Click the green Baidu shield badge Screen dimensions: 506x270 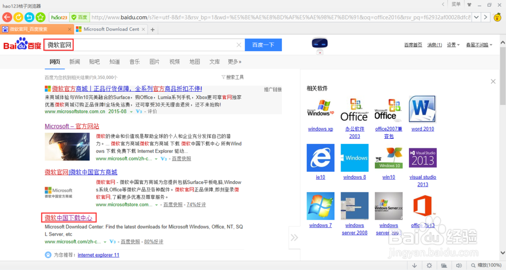pos(79,17)
